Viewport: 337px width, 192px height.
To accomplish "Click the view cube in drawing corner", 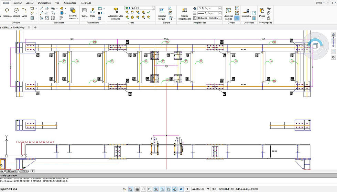I will click(315, 46).
